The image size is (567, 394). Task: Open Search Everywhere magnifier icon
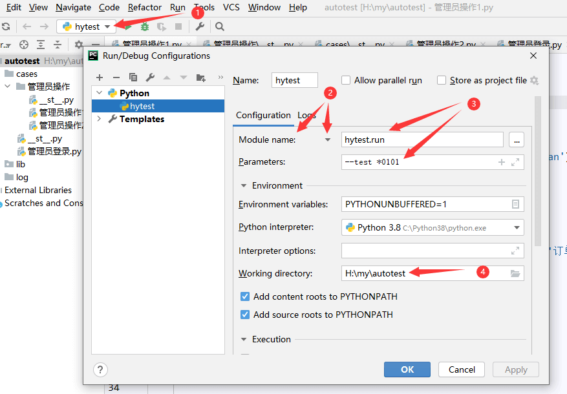point(220,26)
